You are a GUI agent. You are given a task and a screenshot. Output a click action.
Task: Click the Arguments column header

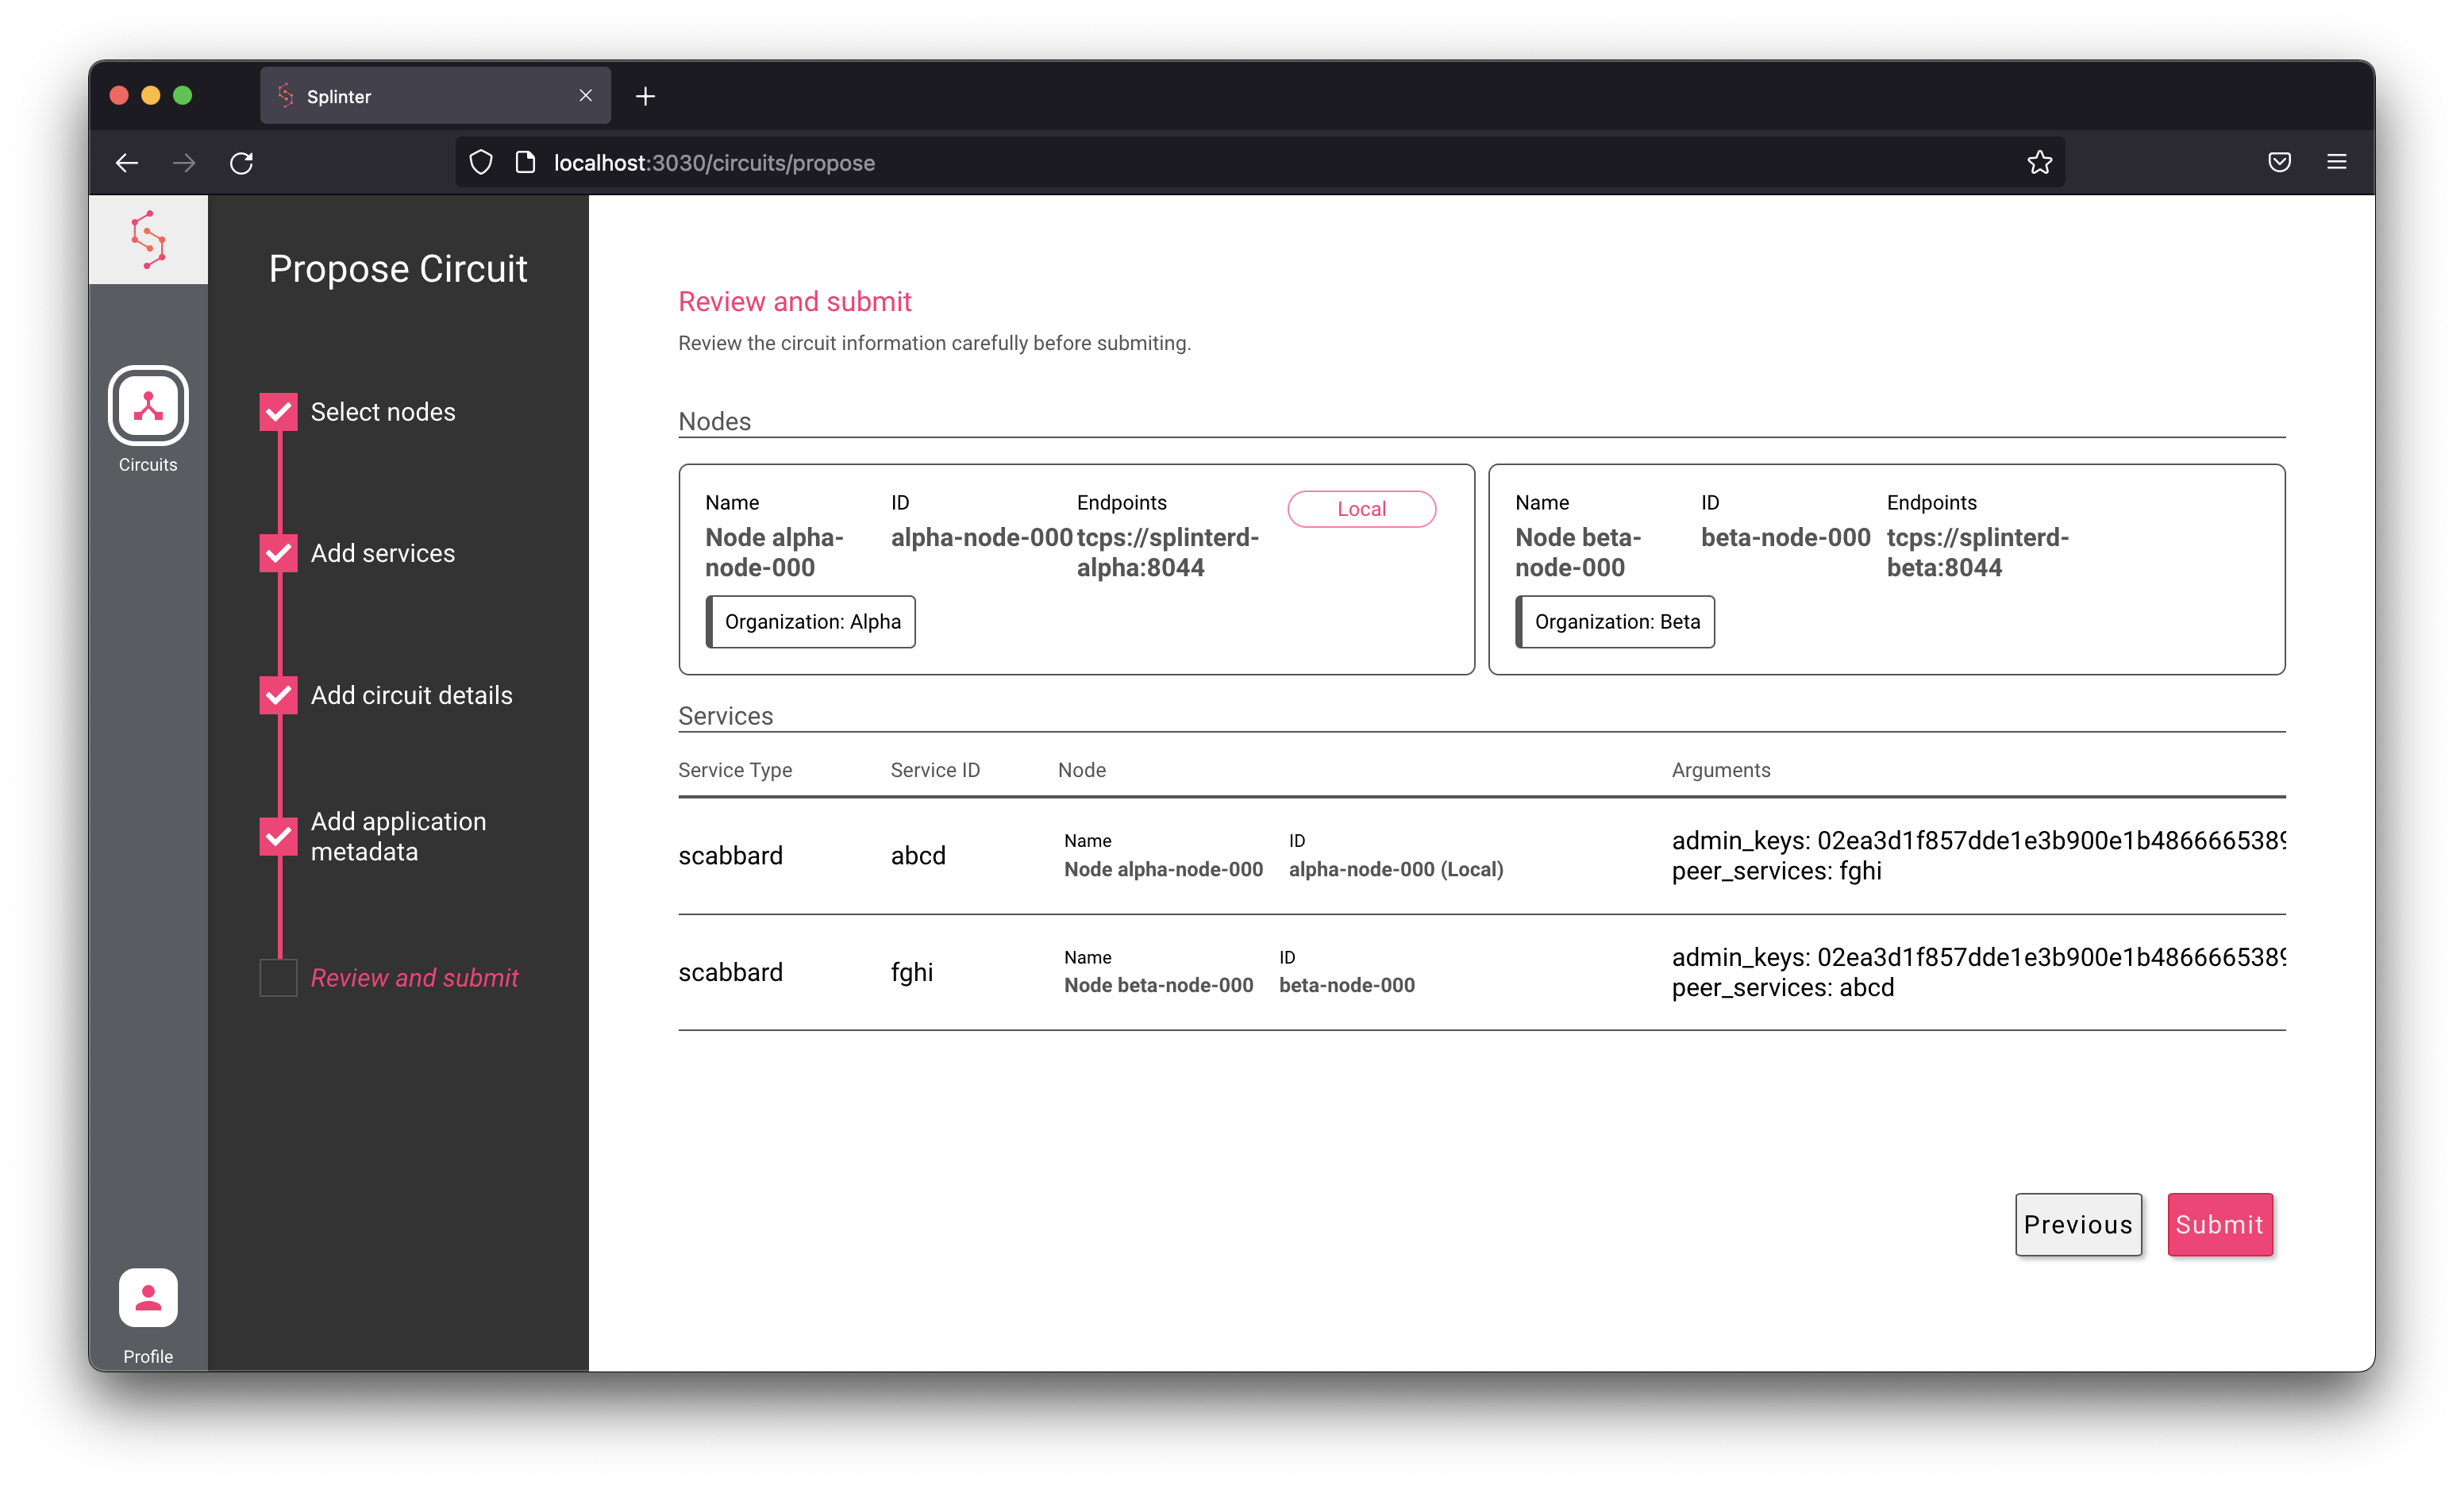click(1721, 770)
